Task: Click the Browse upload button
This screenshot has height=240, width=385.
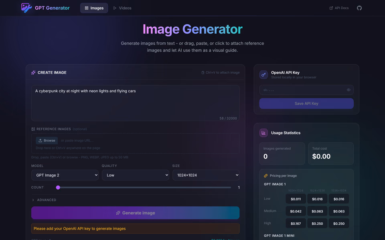Action: pyautogui.click(x=47, y=140)
